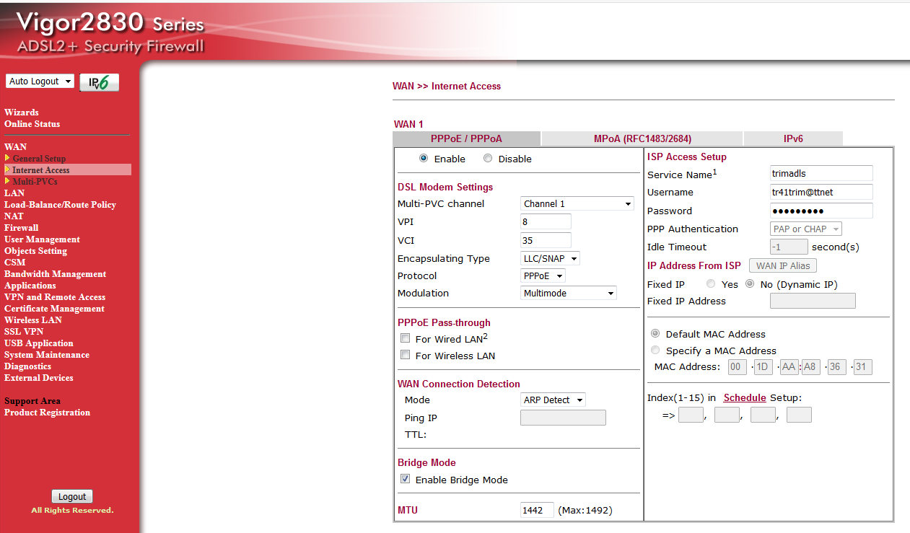Select the Enable radio button

424,159
